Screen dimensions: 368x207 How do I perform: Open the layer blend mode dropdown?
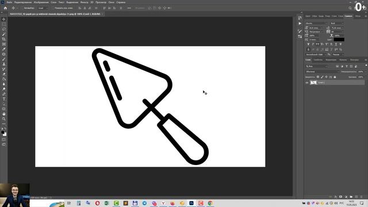322,71
